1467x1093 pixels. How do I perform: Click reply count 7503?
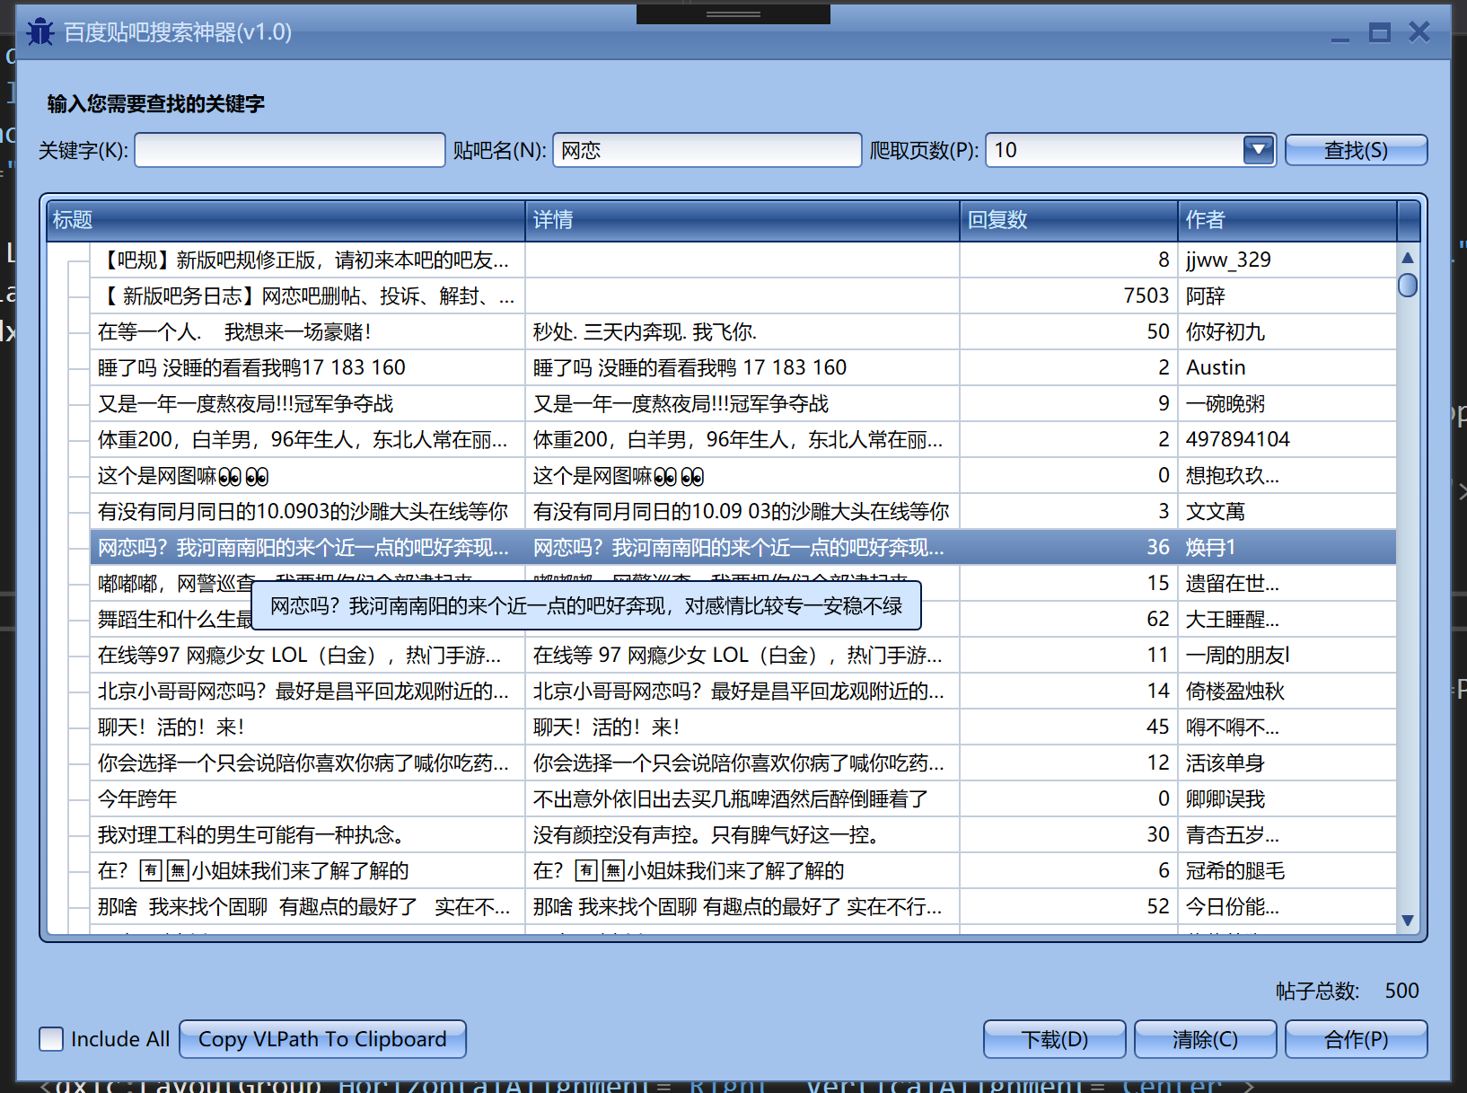point(1146,296)
